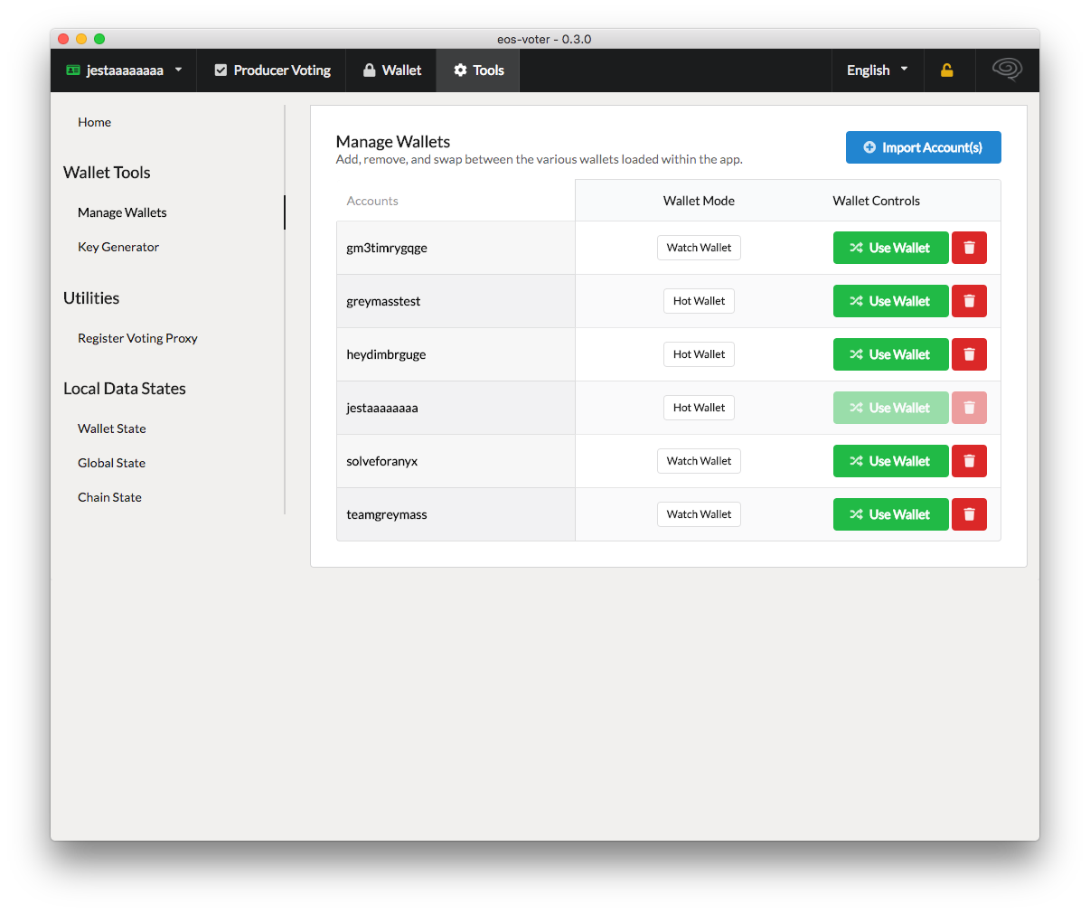Click Hot Wallet label for jestaaaaaaaa
Viewport: 1090px width, 913px height.
pos(699,408)
